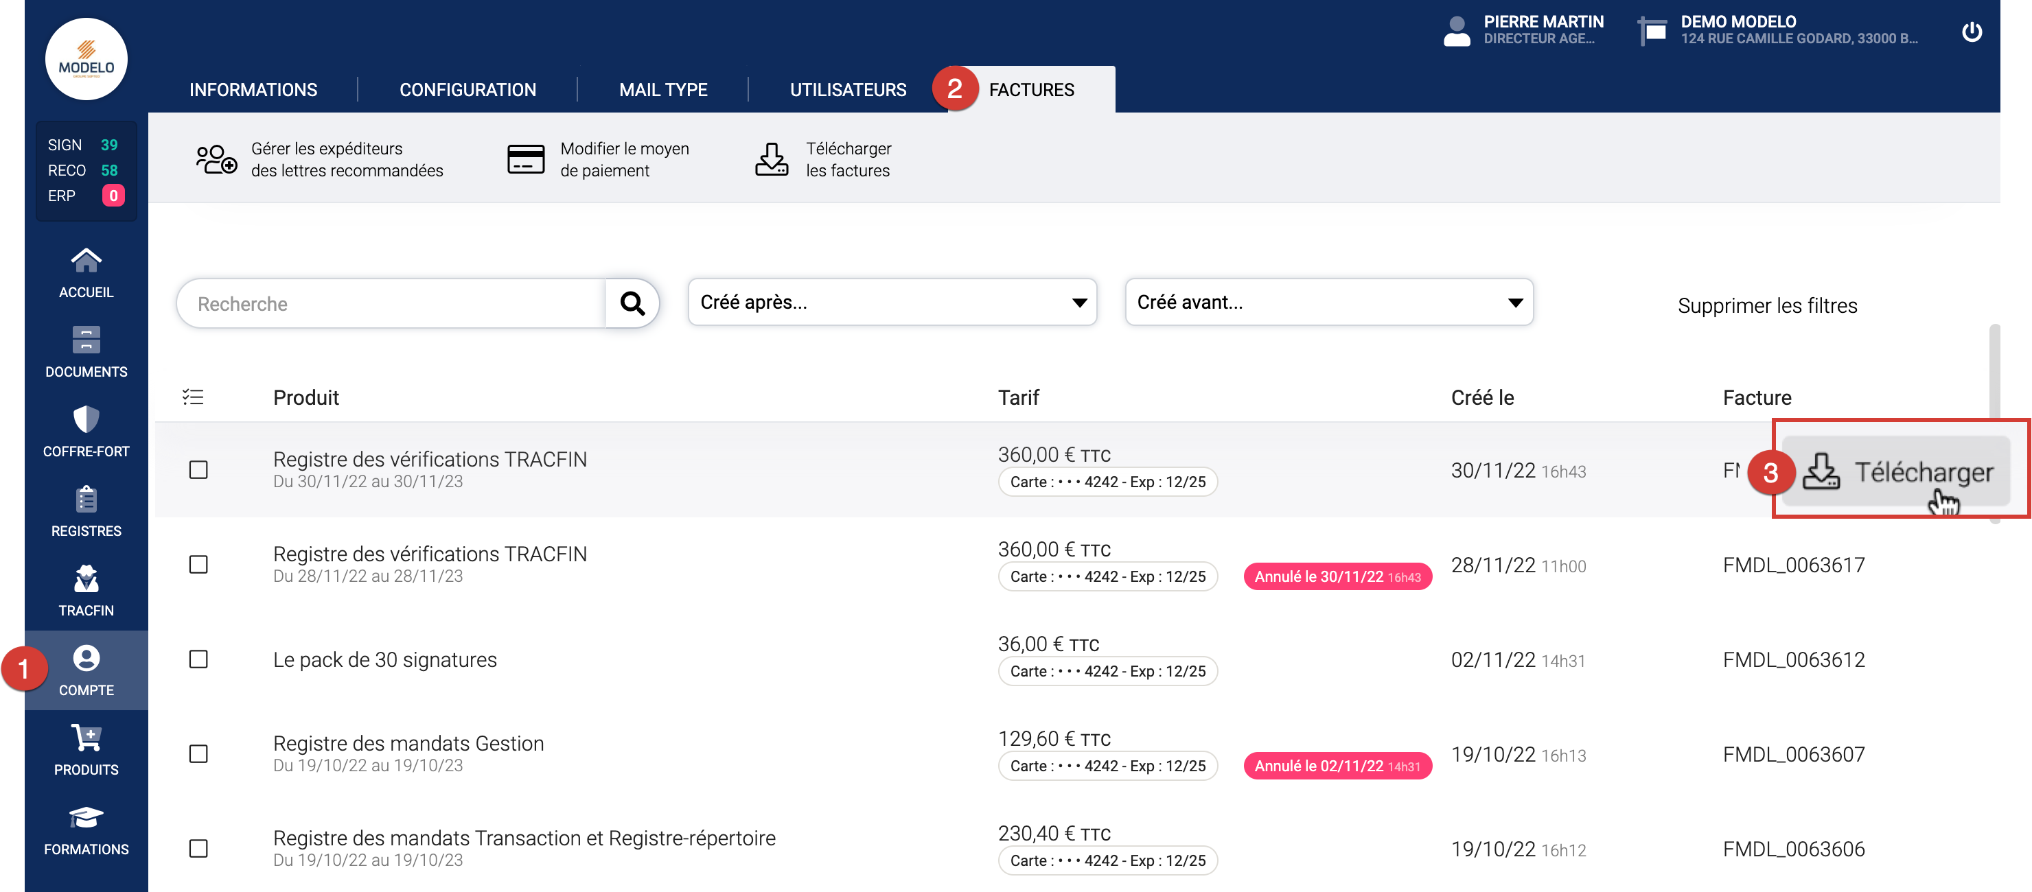Switch to the Utilisateurs tab

[x=848, y=90]
